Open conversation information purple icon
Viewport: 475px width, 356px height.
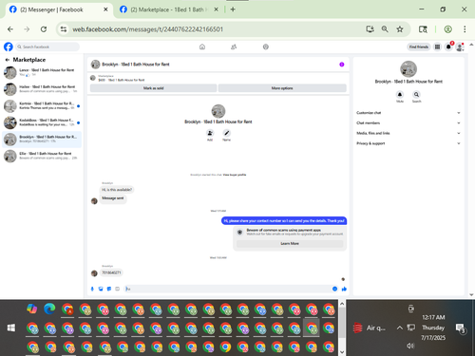[342, 65]
